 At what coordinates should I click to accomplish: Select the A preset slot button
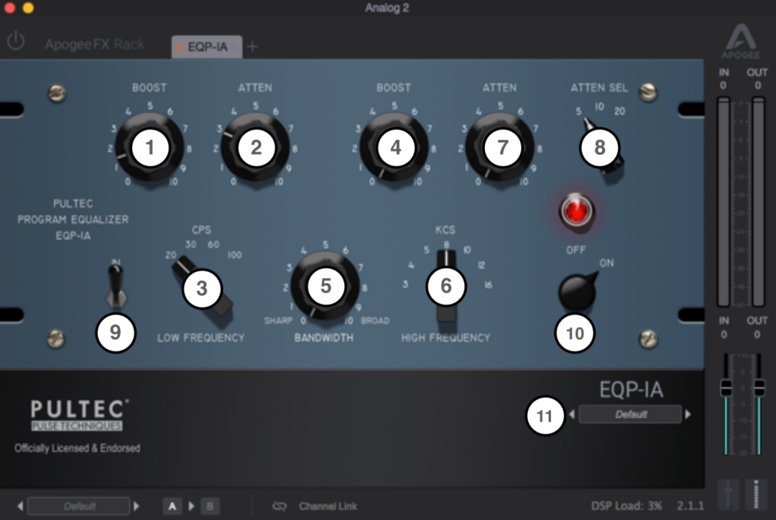tap(172, 506)
